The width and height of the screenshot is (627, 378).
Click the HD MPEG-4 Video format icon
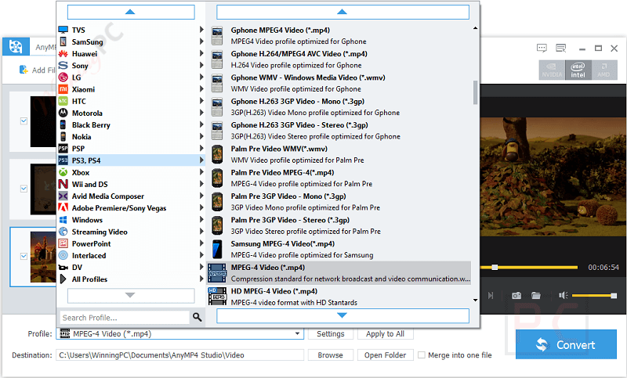[217, 297]
